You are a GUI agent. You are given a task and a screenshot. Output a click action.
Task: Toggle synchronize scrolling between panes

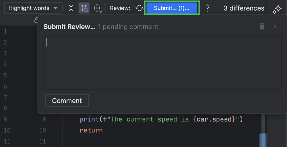tap(84, 8)
